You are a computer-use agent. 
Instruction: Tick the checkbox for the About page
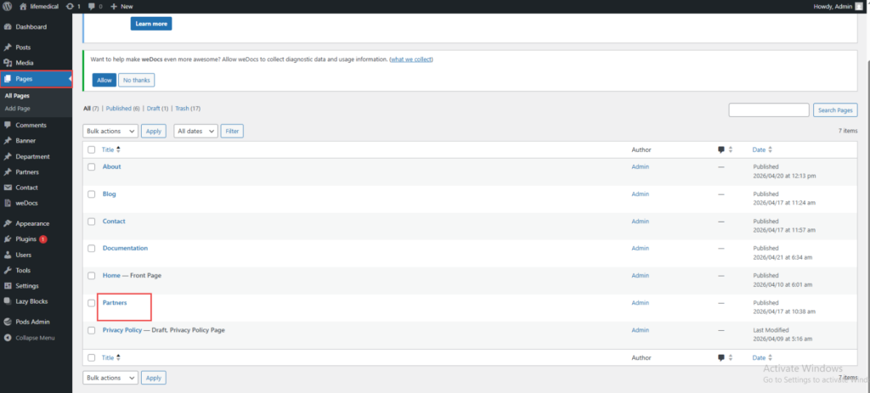pos(92,167)
